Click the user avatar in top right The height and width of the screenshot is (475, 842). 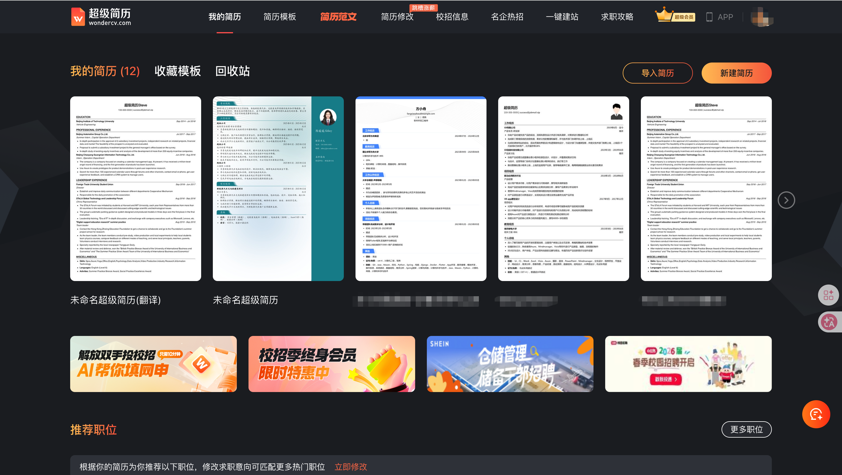pos(762,17)
